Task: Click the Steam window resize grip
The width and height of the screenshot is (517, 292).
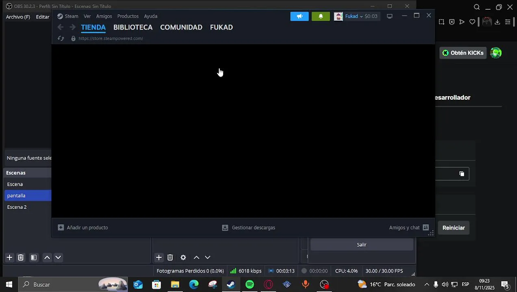Action: 431,233
